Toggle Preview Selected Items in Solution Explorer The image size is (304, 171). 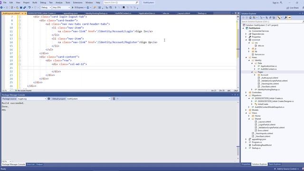[x=289, y=18]
